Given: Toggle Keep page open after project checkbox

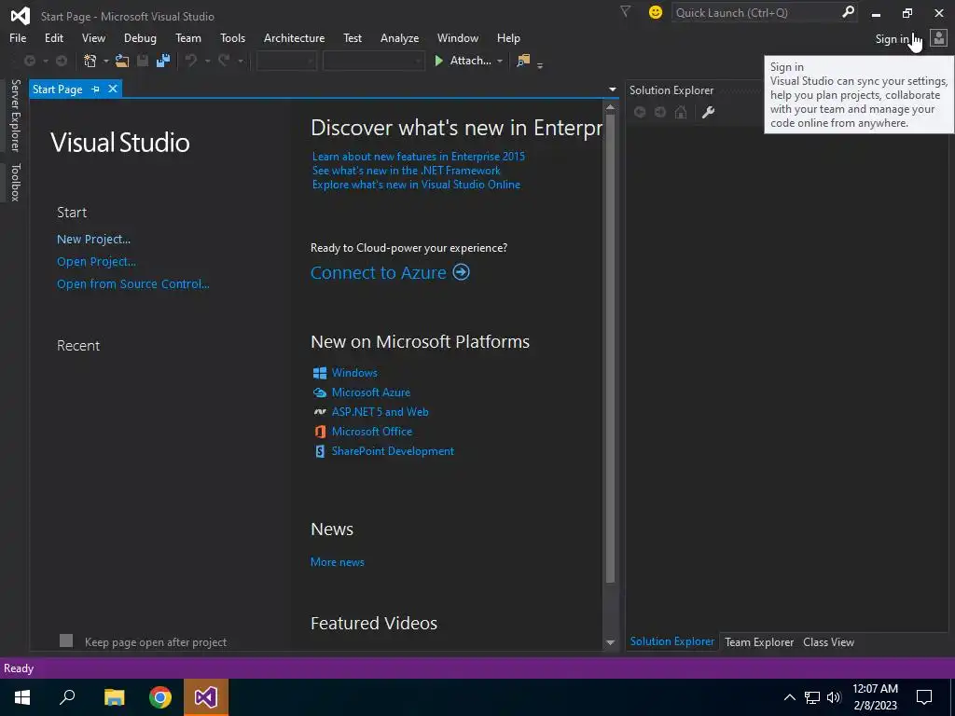Looking at the screenshot, I should click(x=66, y=640).
